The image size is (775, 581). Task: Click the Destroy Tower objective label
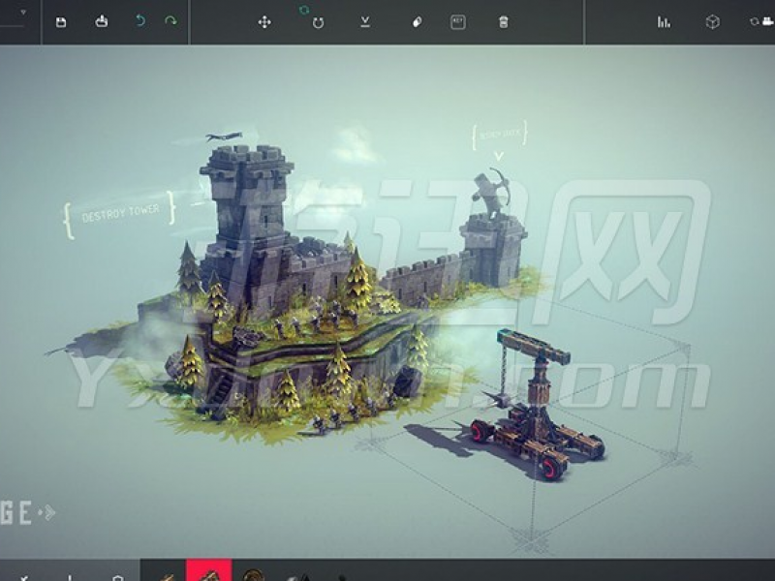119,215
